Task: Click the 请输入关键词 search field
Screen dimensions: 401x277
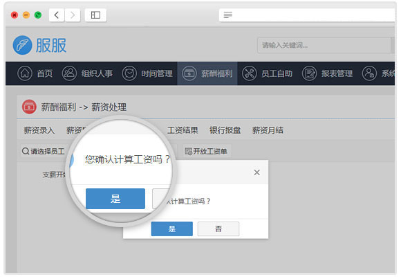Action: click(324, 45)
